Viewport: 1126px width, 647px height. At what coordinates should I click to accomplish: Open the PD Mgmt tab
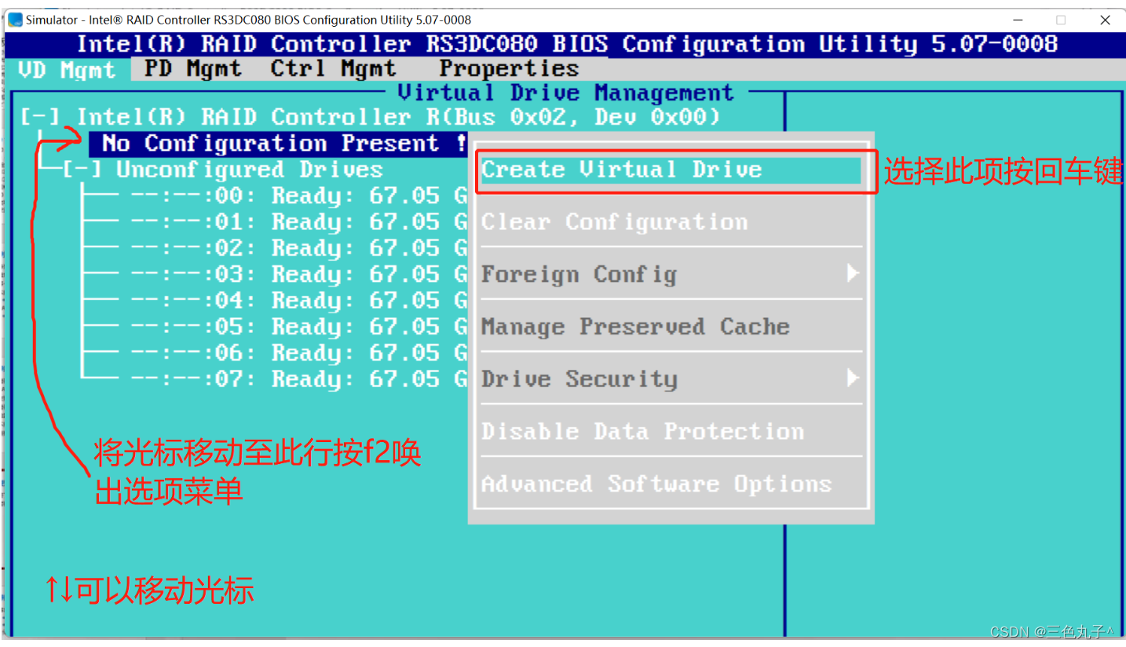194,68
